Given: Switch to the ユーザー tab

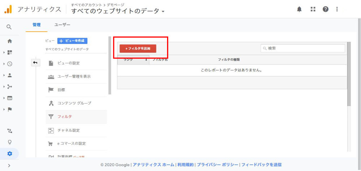Looking at the screenshot, I should (62, 25).
